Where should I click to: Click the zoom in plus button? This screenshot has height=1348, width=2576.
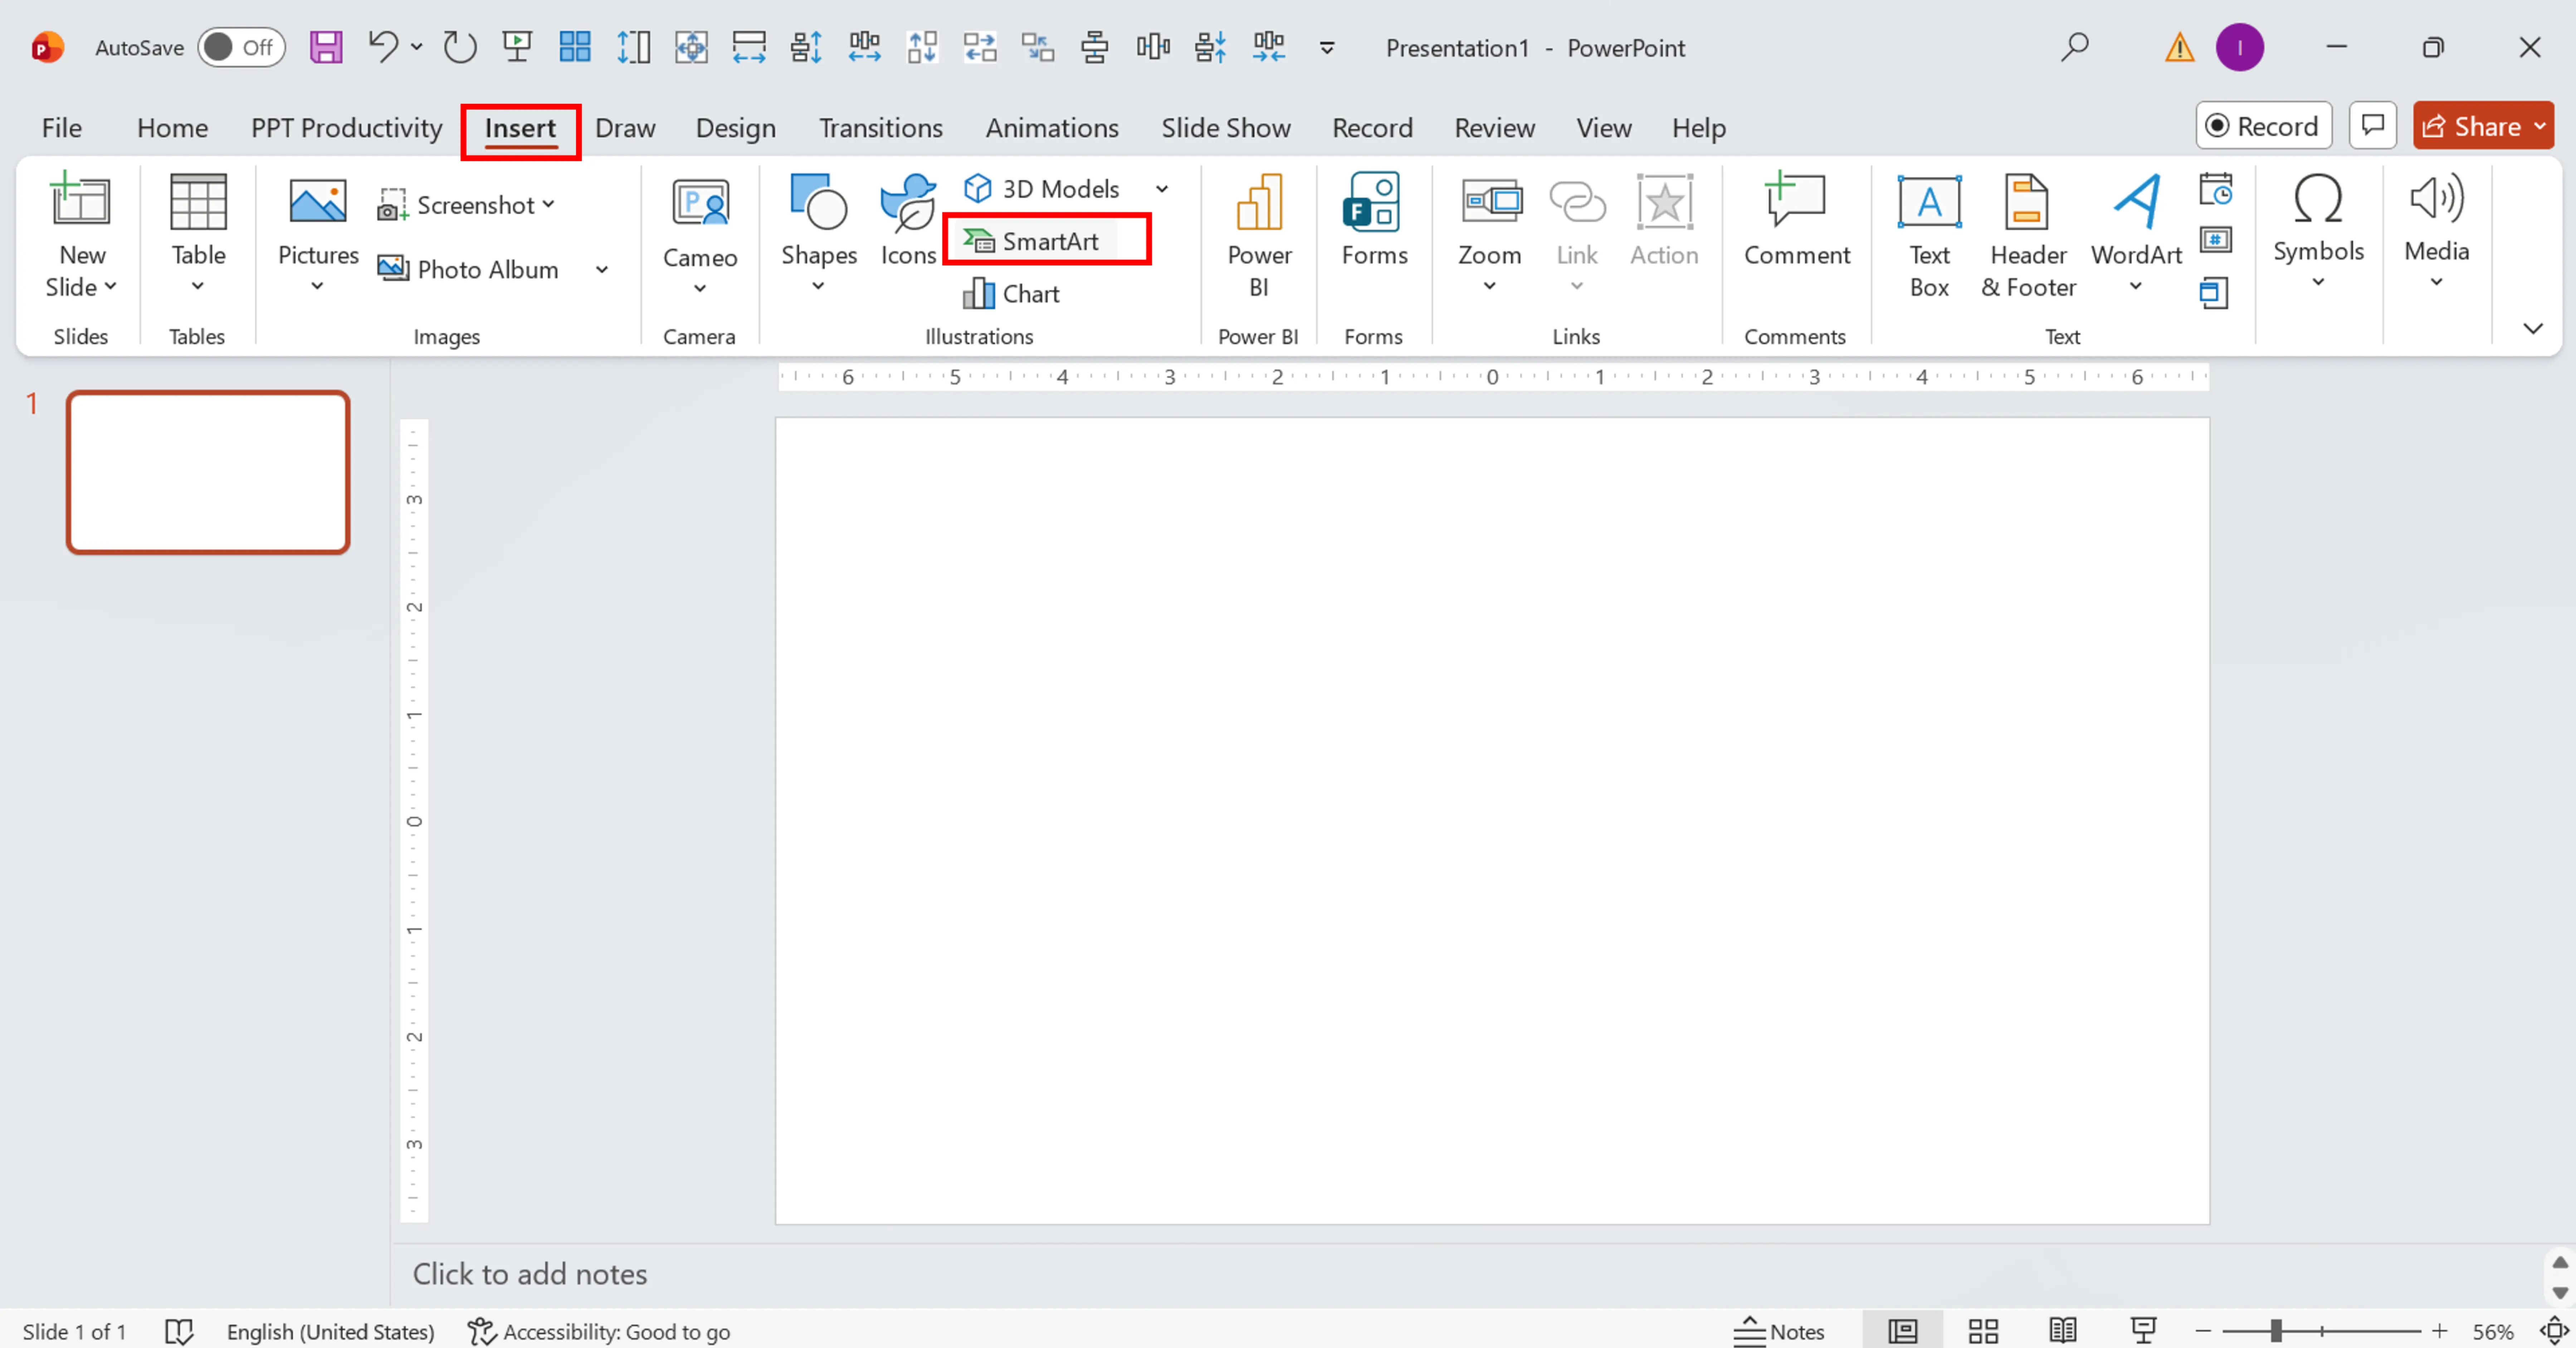[2440, 1331]
